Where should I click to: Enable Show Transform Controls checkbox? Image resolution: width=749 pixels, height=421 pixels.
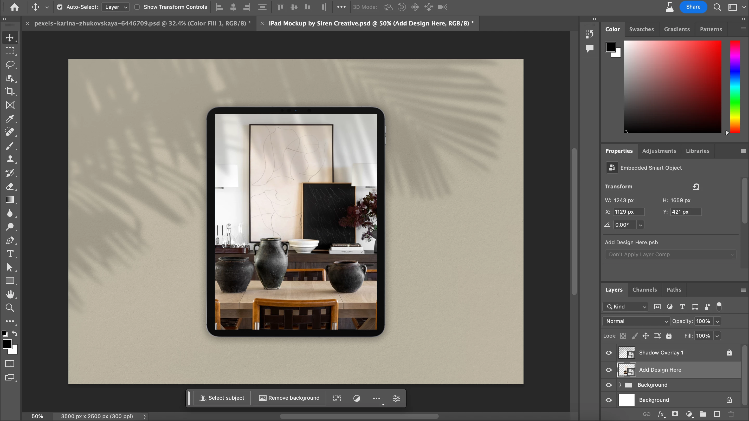pyautogui.click(x=137, y=7)
